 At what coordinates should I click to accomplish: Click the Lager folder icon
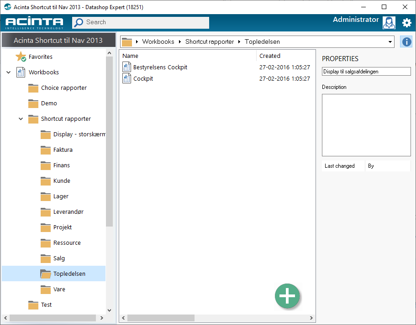46,196
